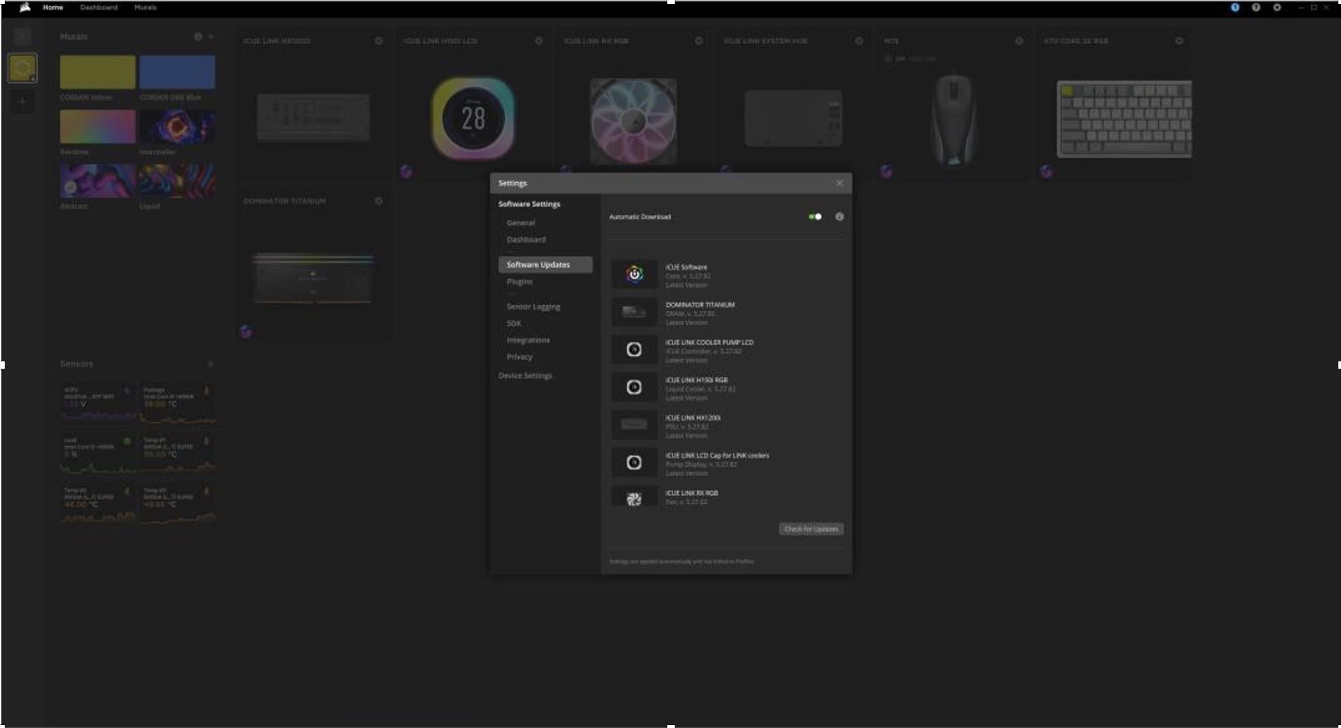This screenshot has height=728, width=1341.
Task: Open the help icon in title bar
Action: coord(1256,7)
